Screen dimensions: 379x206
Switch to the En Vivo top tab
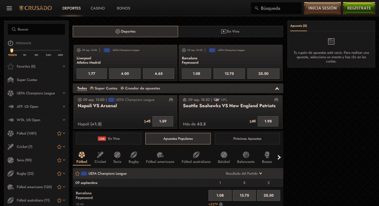pyautogui.click(x=231, y=32)
